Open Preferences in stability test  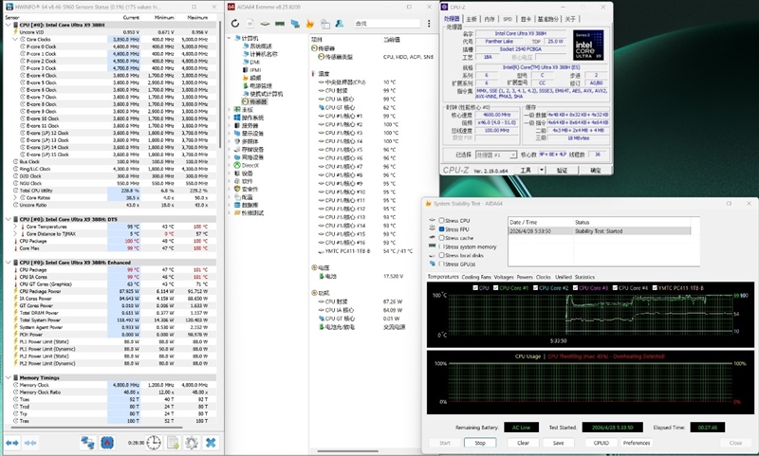636,443
